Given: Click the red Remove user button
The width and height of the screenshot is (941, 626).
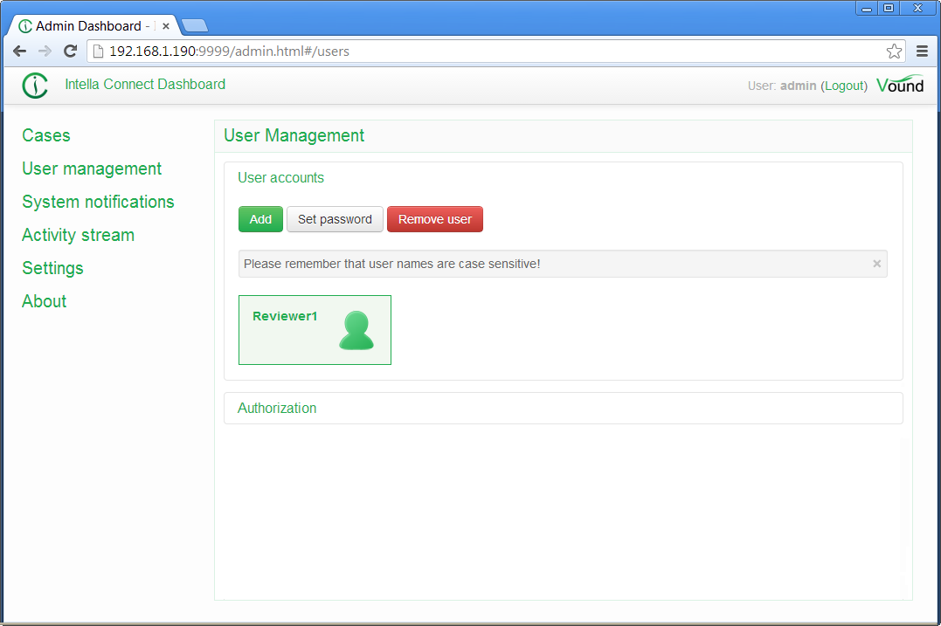Looking at the screenshot, I should tap(434, 219).
